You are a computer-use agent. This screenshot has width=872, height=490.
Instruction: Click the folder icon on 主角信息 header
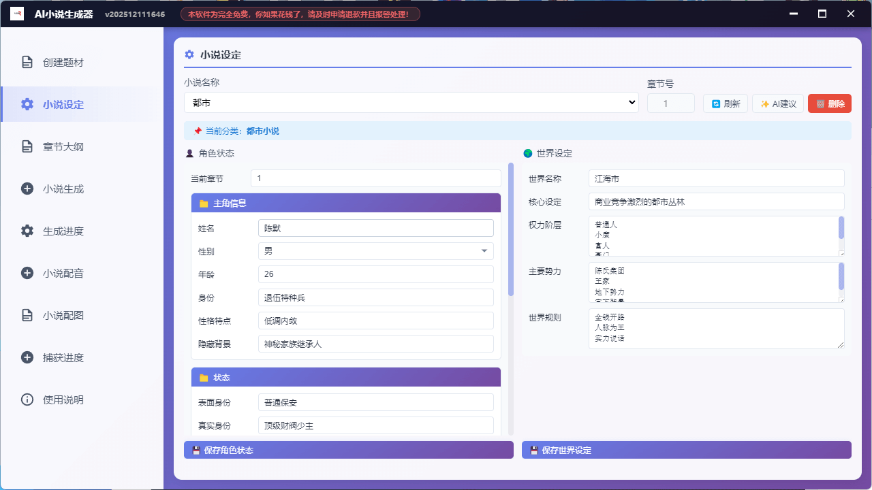[203, 203]
